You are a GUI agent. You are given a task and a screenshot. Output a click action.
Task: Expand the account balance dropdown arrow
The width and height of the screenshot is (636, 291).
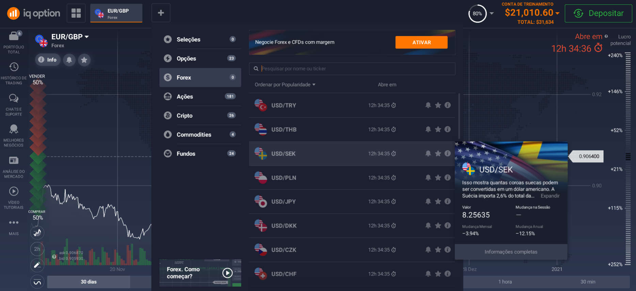coord(557,13)
